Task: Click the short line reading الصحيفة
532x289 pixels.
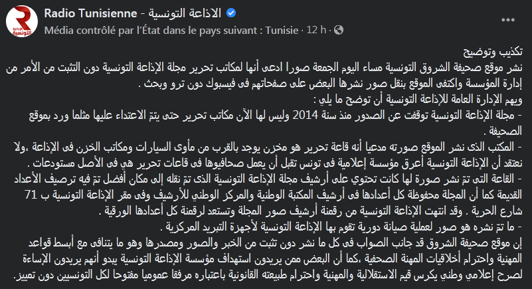Action: point(505,132)
